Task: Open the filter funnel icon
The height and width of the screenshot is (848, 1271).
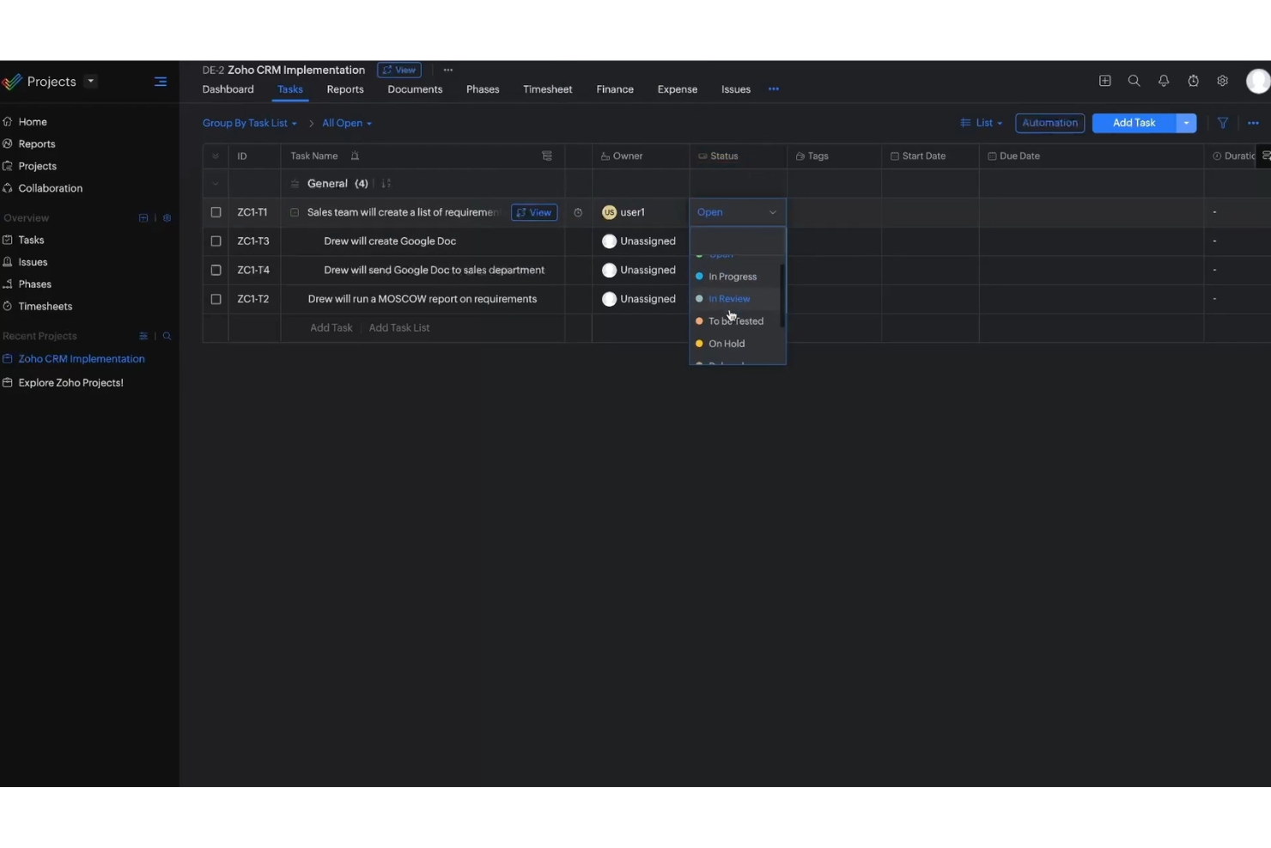Action: coord(1223,123)
